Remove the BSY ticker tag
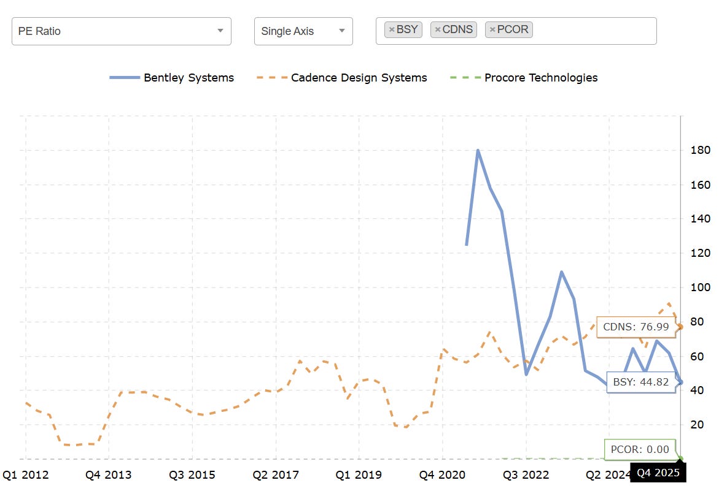This screenshot has height=502, width=719. 392,30
